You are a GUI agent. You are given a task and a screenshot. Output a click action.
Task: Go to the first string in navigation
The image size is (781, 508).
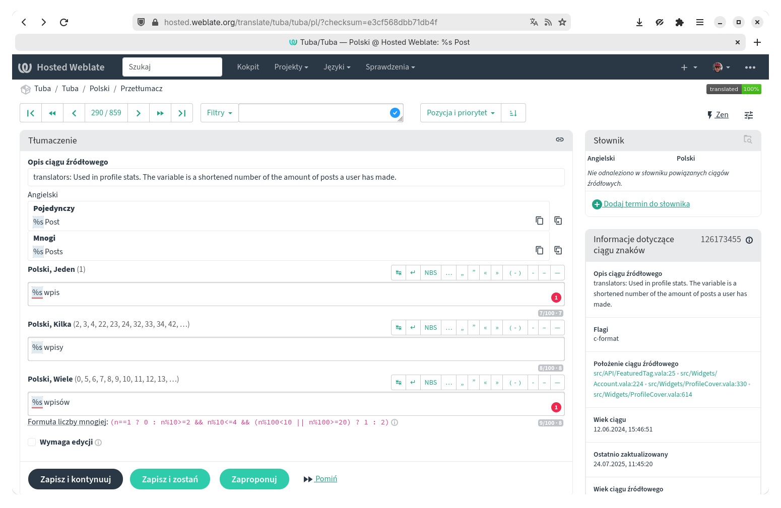tap(31, 113)
